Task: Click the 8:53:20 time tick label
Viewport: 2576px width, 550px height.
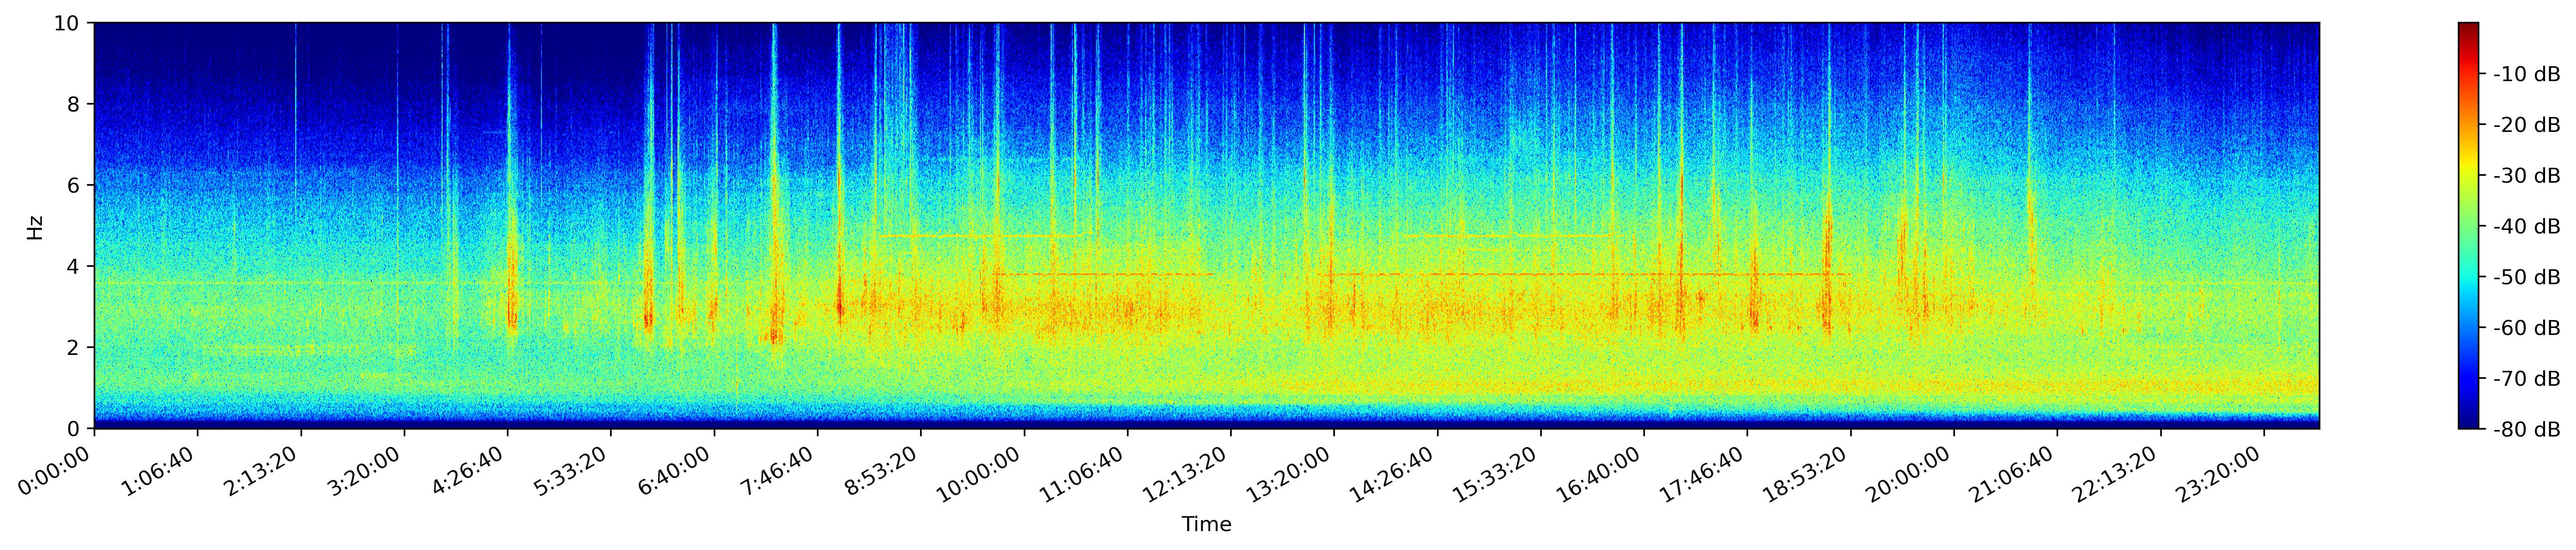Action: pos(883,468)
